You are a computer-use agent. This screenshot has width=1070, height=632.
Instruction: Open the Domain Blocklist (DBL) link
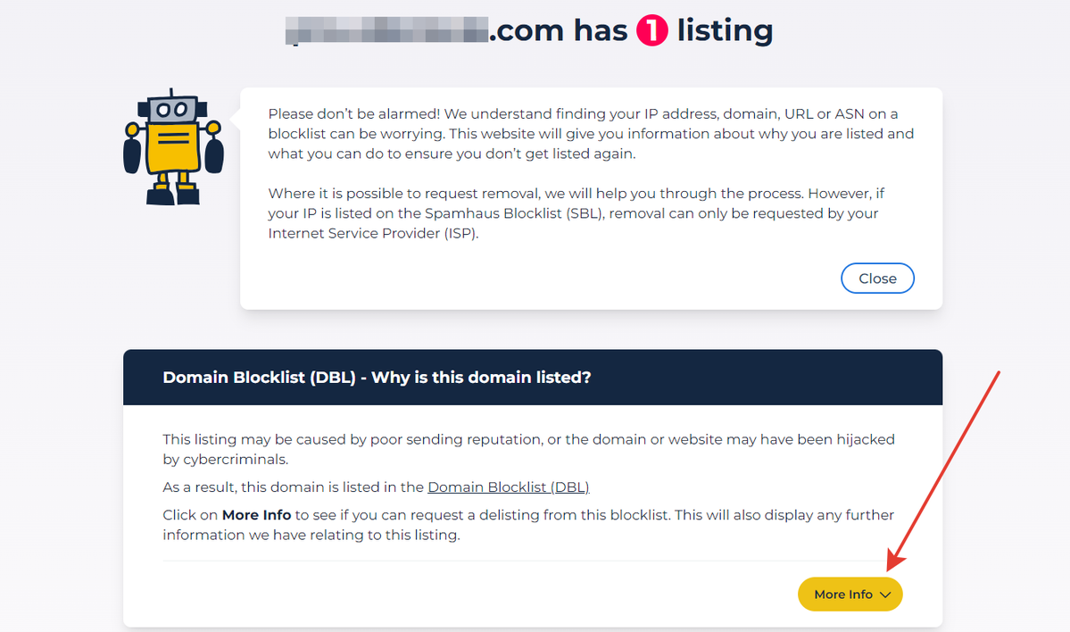(x=509, y=487)
